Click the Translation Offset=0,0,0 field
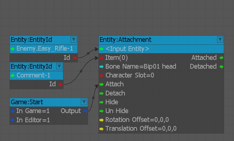234x141 pixels. point(141,129)
